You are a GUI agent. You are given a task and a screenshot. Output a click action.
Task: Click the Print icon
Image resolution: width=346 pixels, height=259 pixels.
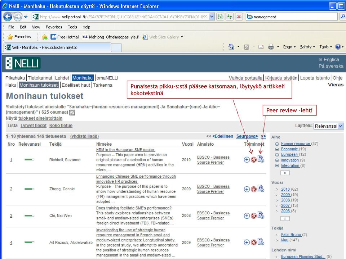coord(271,47)
